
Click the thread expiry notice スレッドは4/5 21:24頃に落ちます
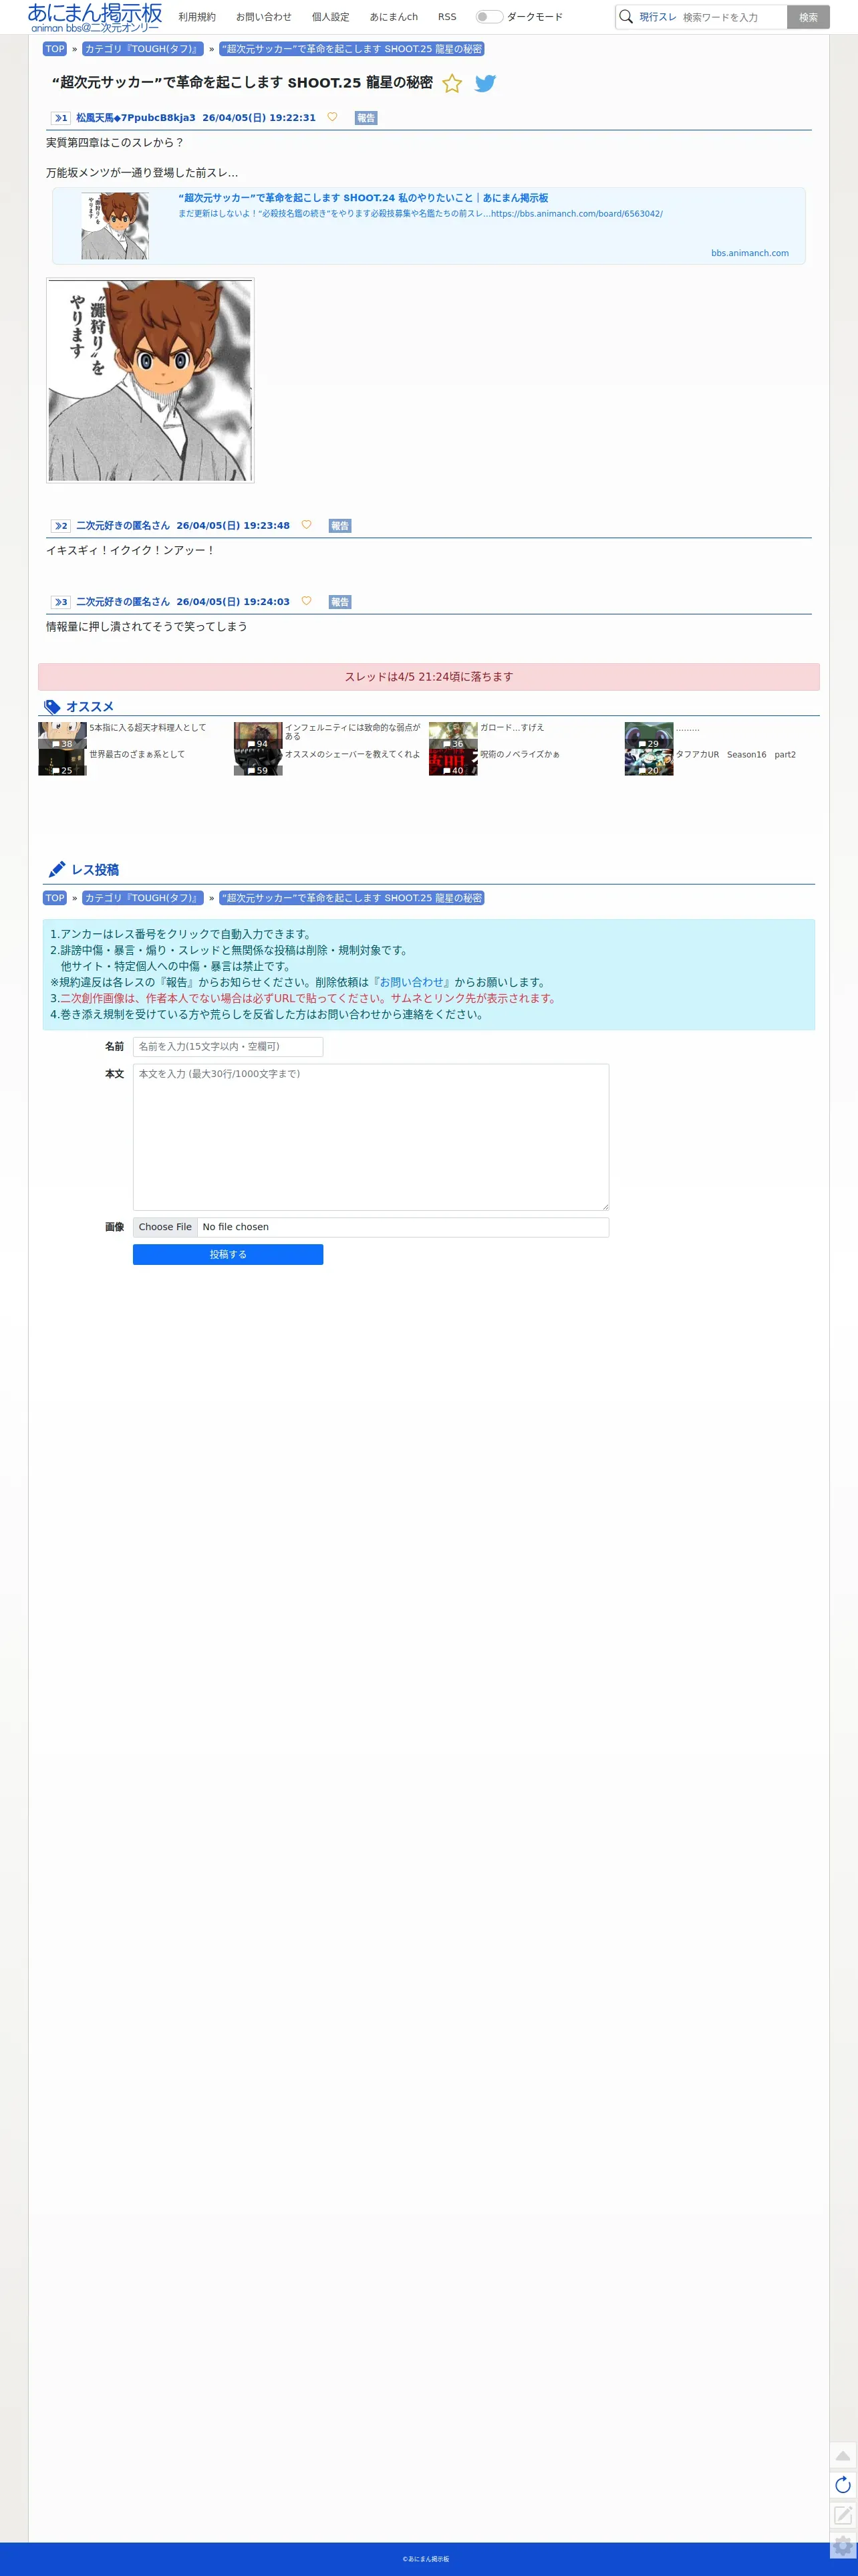[x=429, y=677]
